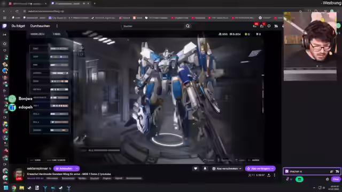Open the Abo verschenken dropdown
342x192 pixels.
pos(227,169)
